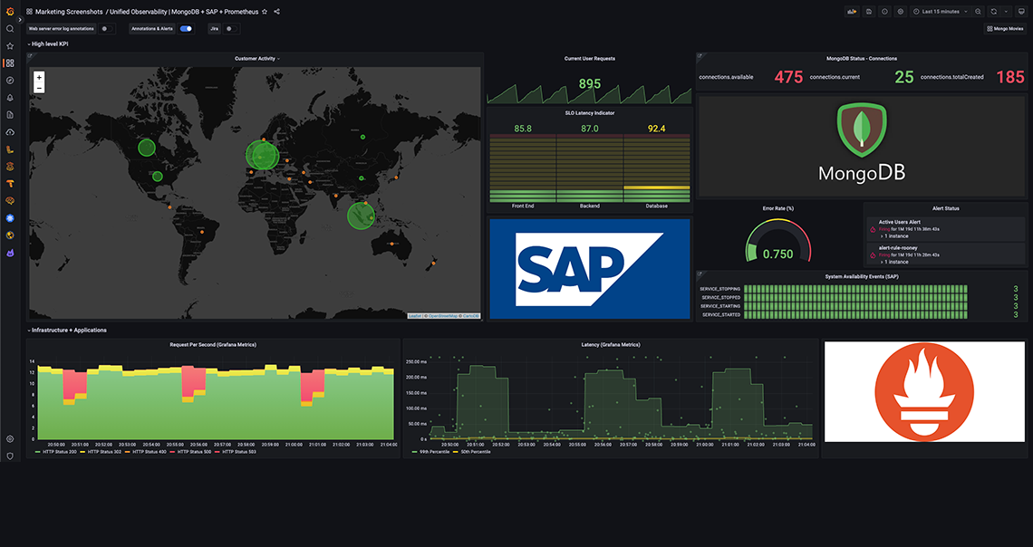Open the refresh interval dropdown arrow
The width and height of the screenshot is (1033, 547).
tap(1006, 12)
